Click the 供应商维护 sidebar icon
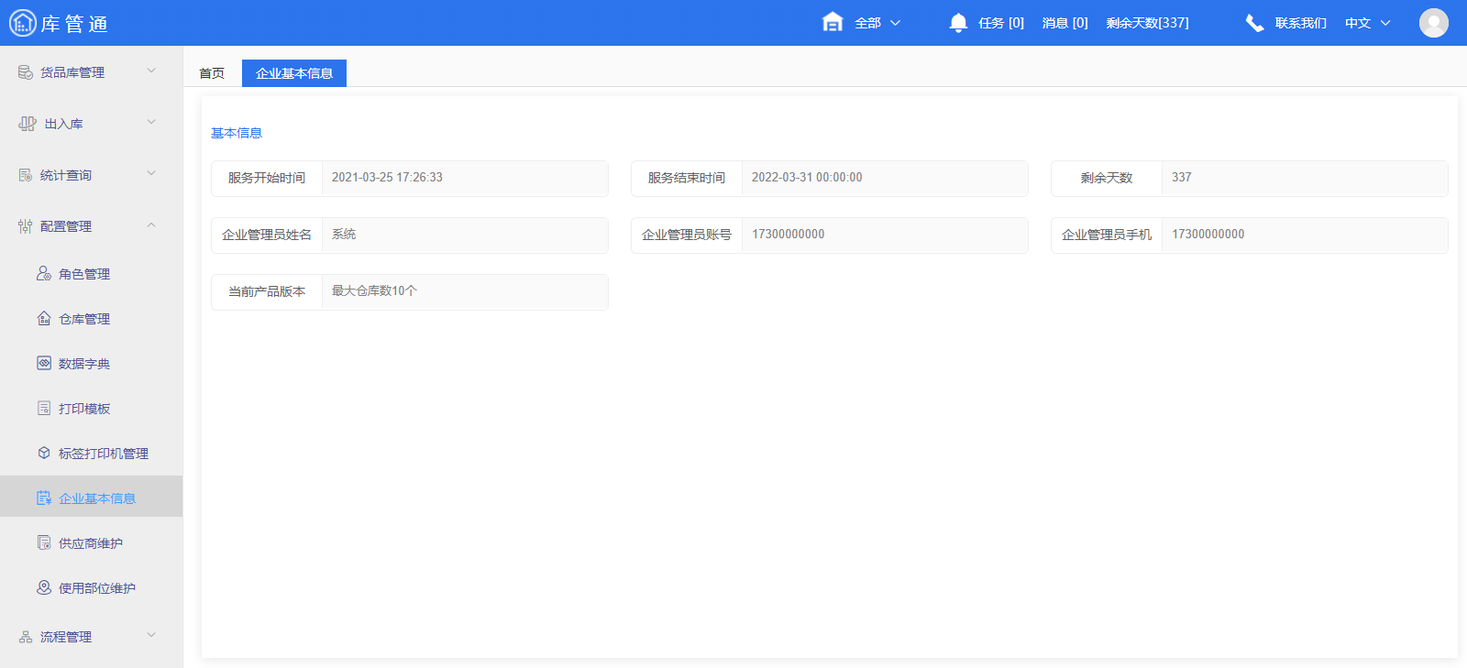1467x668 pixels. pos(44,543)
